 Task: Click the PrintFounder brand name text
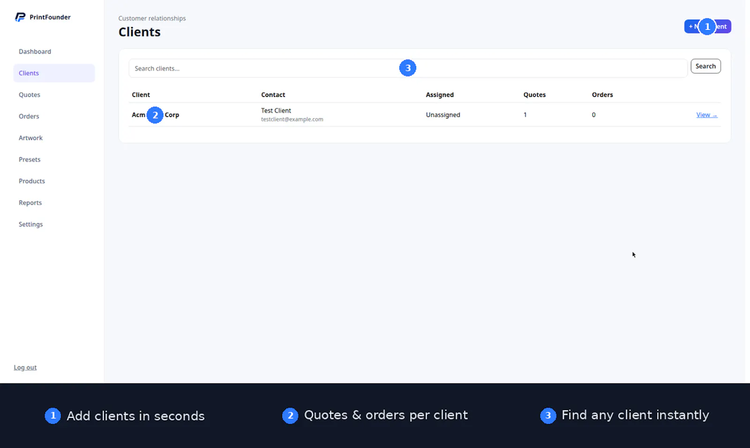(50, 17)
